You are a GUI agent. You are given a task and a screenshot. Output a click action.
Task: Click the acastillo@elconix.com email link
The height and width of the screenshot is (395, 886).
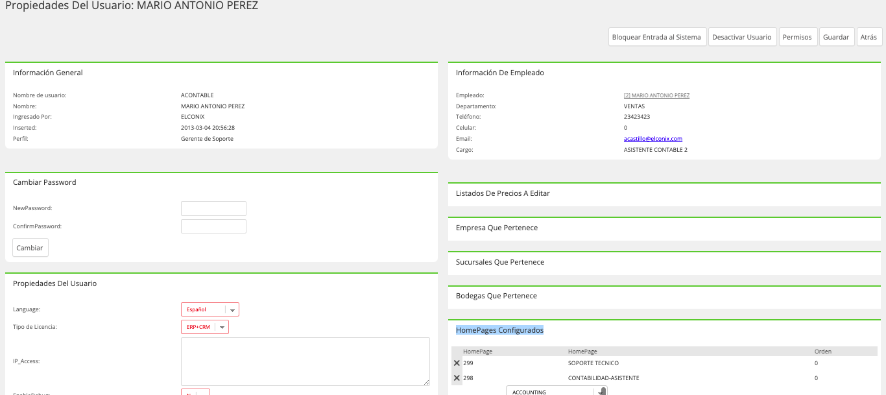click(x=653, y=139)
